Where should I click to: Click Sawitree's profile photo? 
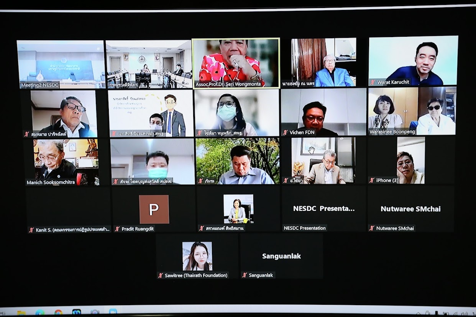(197, 256)
